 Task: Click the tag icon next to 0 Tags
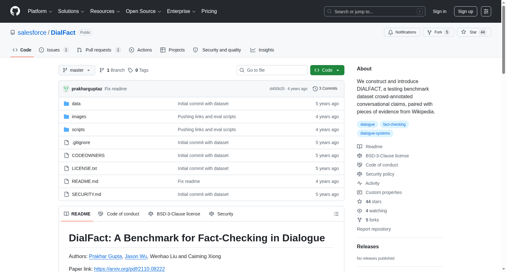coord(130,70)
